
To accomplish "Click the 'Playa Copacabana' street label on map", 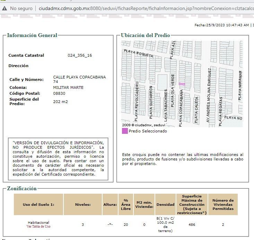I will [x=181, y=108].
